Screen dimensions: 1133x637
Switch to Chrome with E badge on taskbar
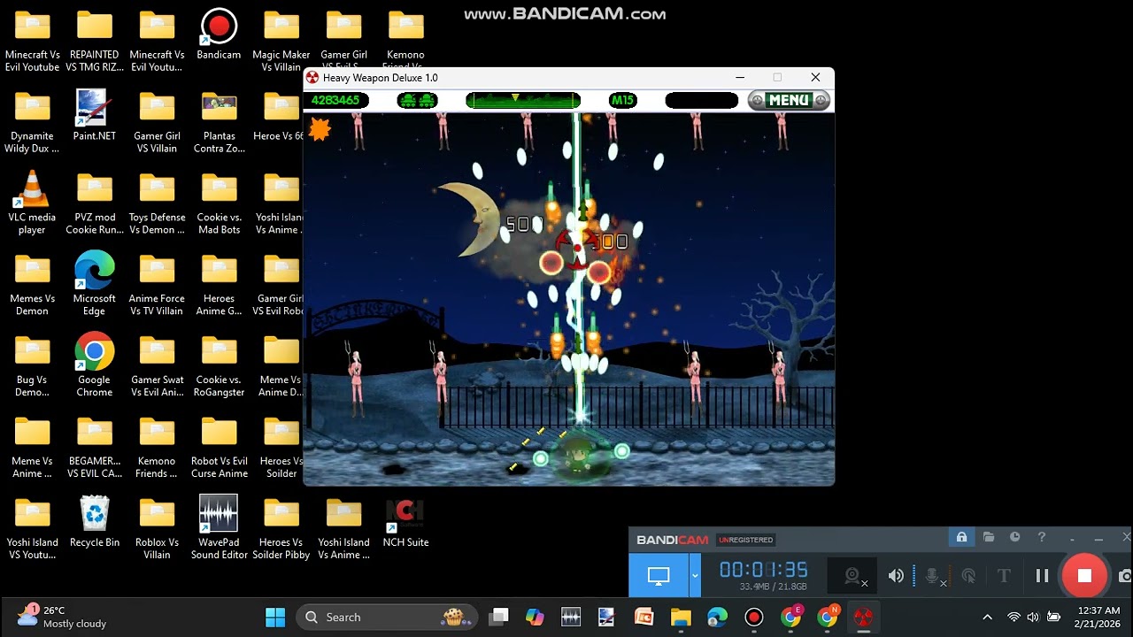click(790, 617)
